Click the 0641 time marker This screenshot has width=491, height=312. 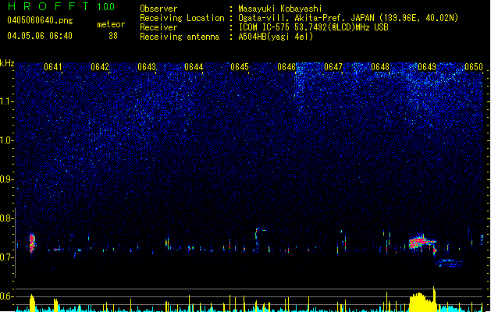tap(53, 67)
